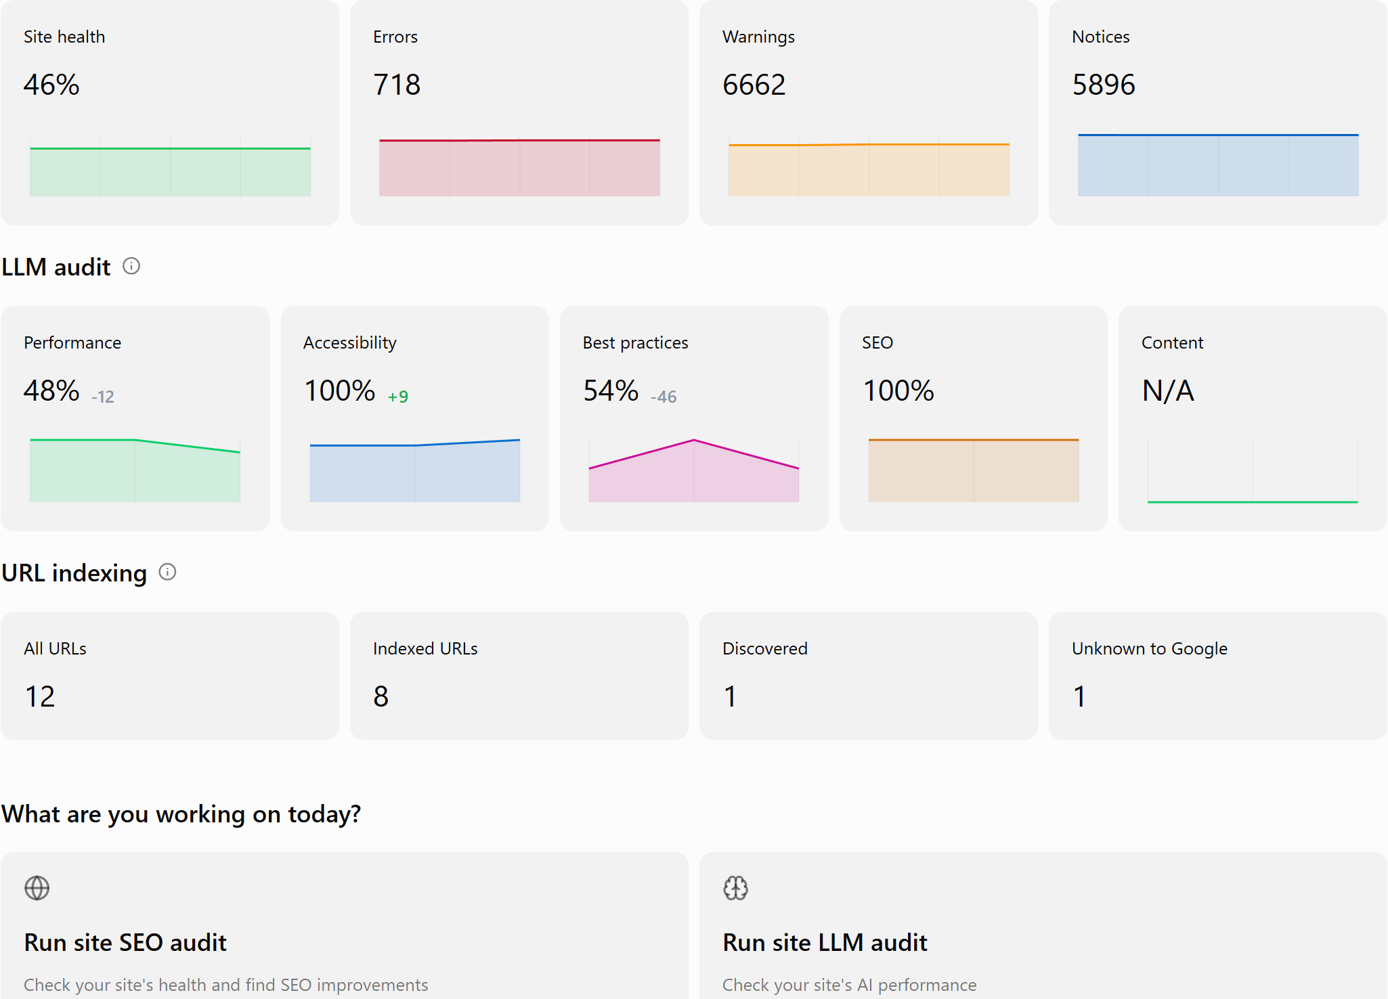Open the Notices card showing 5896

click(x=1218, y=112)
